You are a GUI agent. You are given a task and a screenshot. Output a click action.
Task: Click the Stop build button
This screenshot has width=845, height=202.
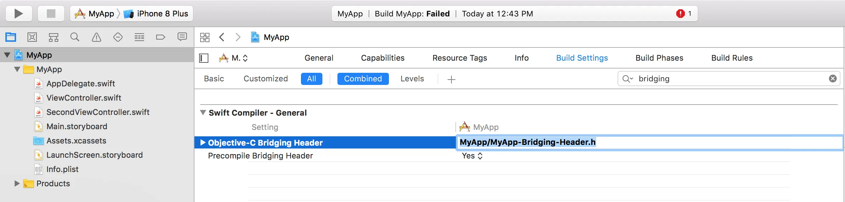pos(51,14)
